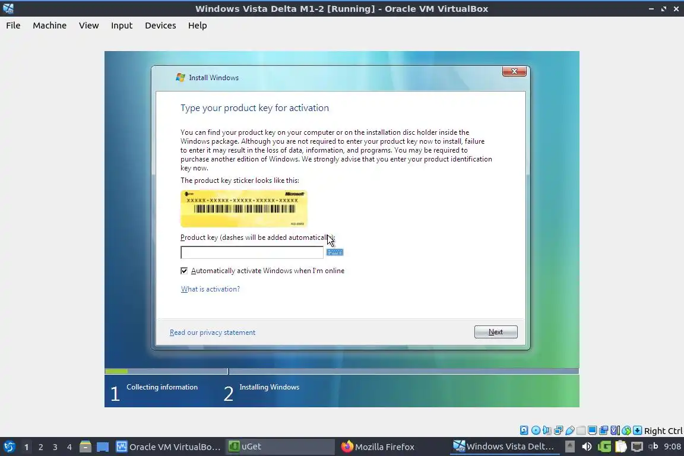Viewport: 684px width, 456px height.
Task: Click the hard disk activity indicator in VirtualBox status bar
Action: point(524,430)
